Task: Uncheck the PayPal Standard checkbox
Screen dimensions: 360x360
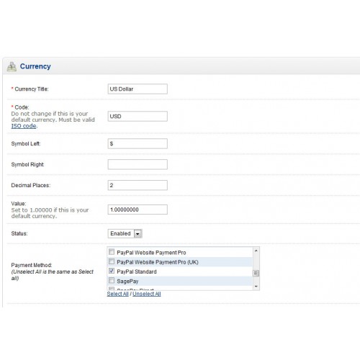Action: click(112, 271)
